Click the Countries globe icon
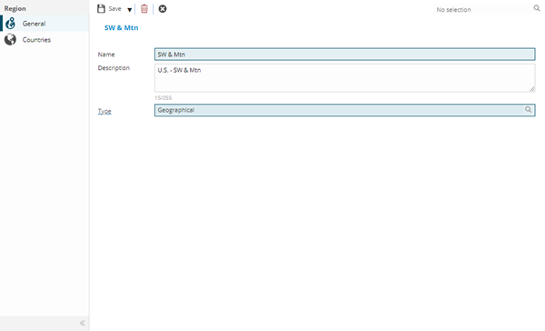The width and height of the screenshot is (545, 331). click(x=10, y=39)
